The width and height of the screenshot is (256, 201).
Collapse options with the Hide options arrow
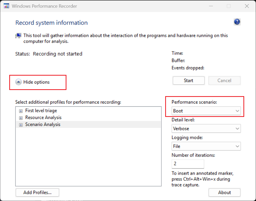[x=18, y=82]
